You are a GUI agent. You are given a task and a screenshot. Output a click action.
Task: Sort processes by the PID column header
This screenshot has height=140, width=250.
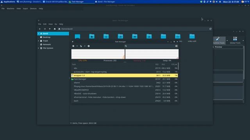pos(157,65)
